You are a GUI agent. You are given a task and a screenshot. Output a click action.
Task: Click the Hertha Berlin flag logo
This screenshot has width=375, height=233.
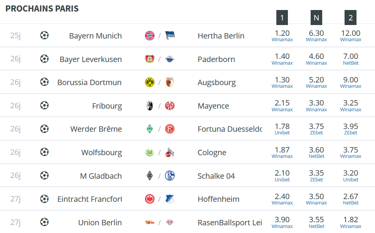[x=170, y=35]
